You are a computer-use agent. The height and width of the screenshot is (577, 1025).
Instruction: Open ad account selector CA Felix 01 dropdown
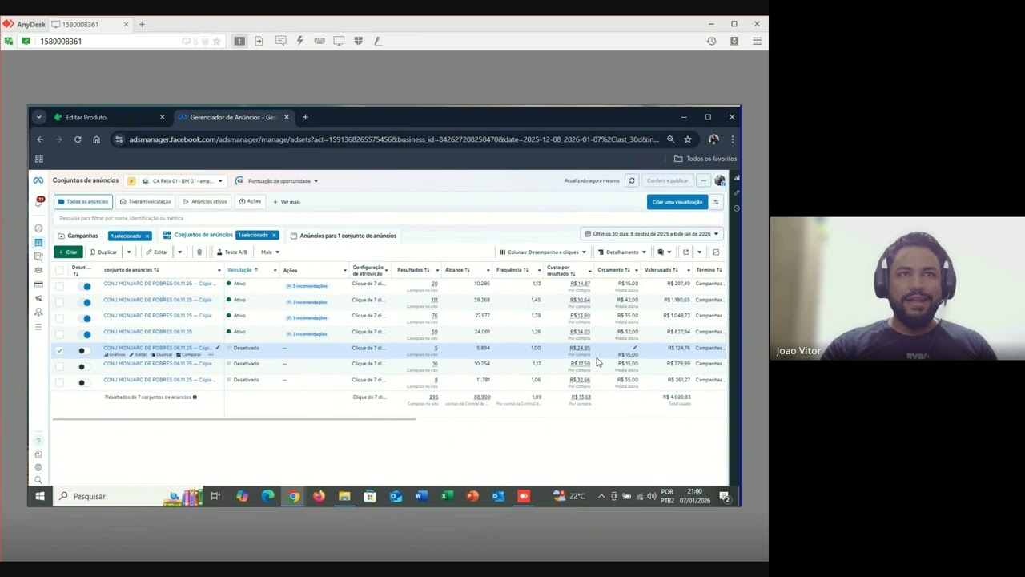(176, 181)
